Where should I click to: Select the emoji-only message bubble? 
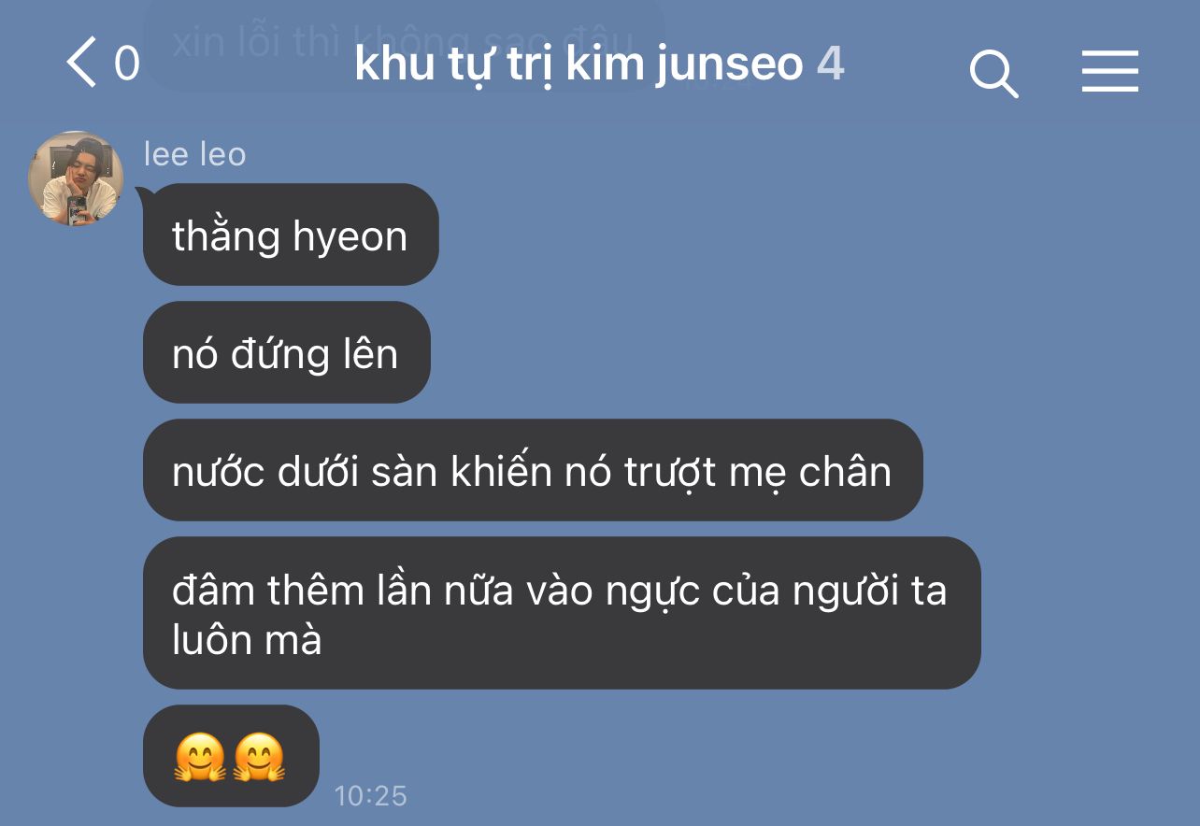231,756
